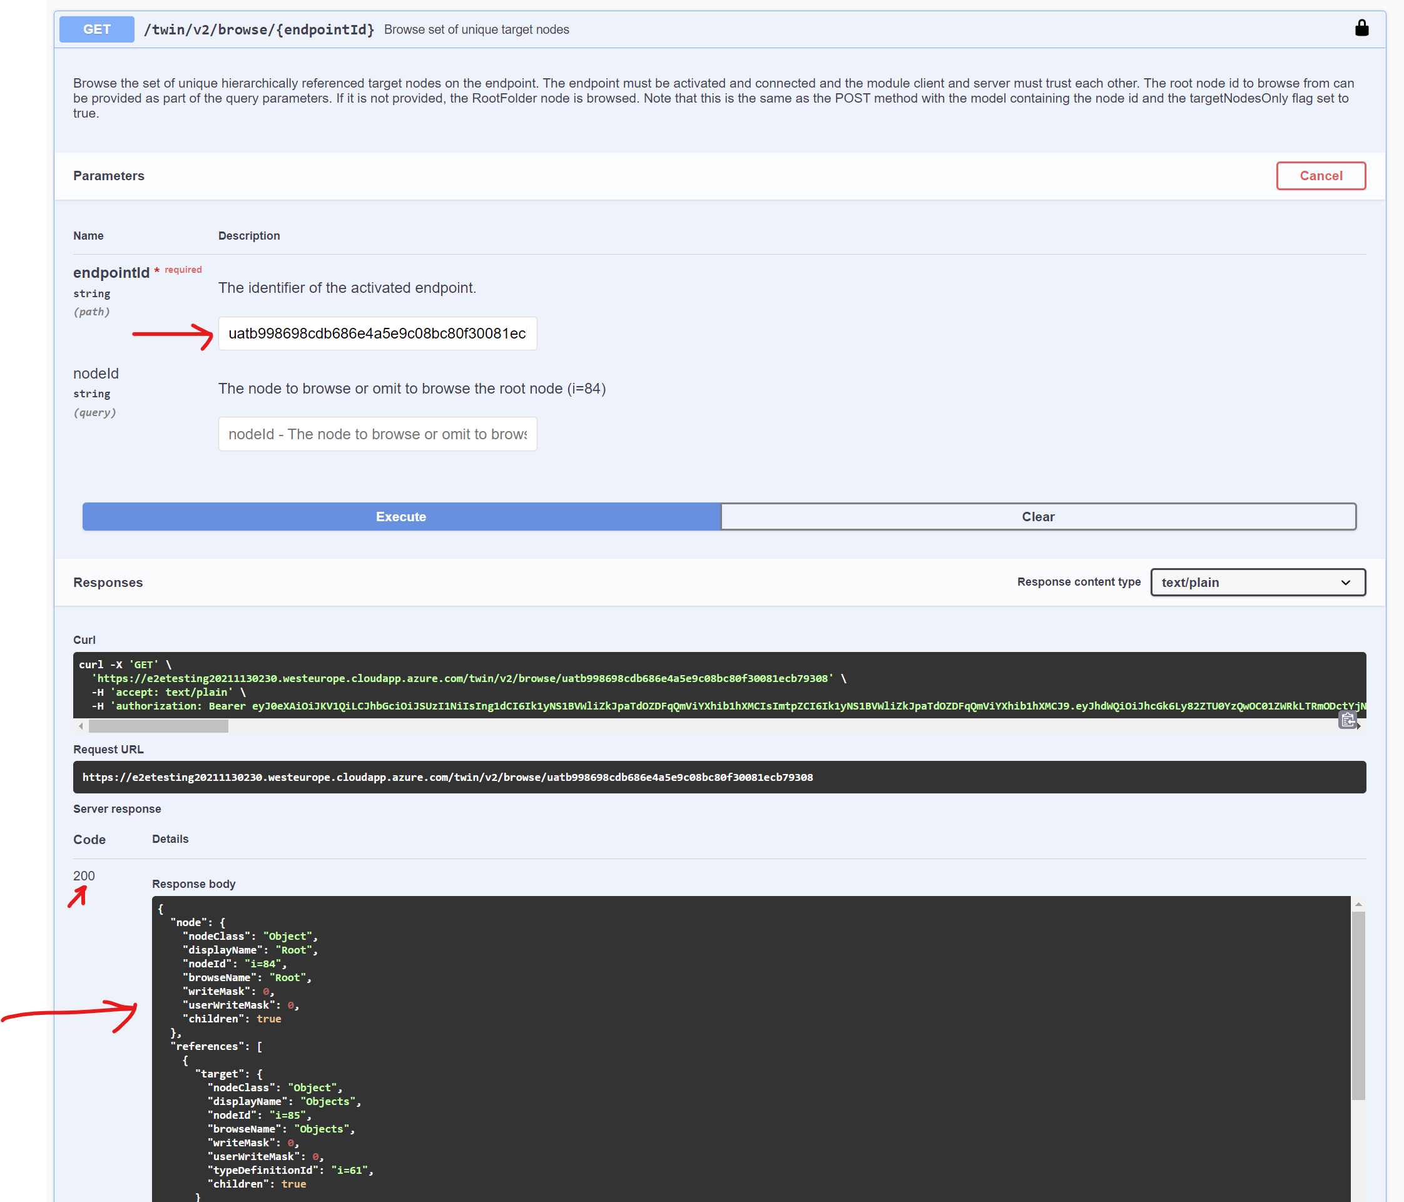Click the left arrow on the curl scrollbar

tap(81, 726)
